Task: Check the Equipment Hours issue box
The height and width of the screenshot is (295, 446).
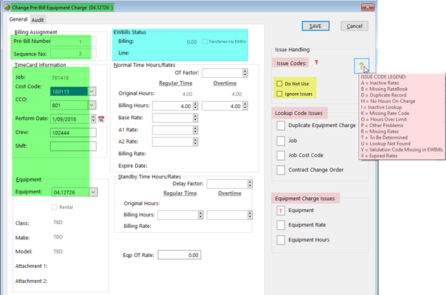Action: coord(281,240)
